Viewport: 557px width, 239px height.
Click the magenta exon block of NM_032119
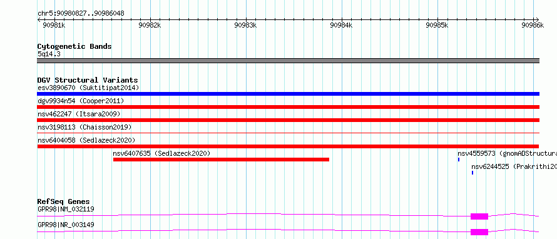[479, 216]
